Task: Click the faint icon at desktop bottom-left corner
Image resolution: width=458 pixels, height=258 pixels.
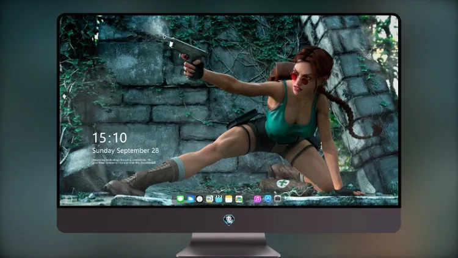Action: [x=68, y=199]
